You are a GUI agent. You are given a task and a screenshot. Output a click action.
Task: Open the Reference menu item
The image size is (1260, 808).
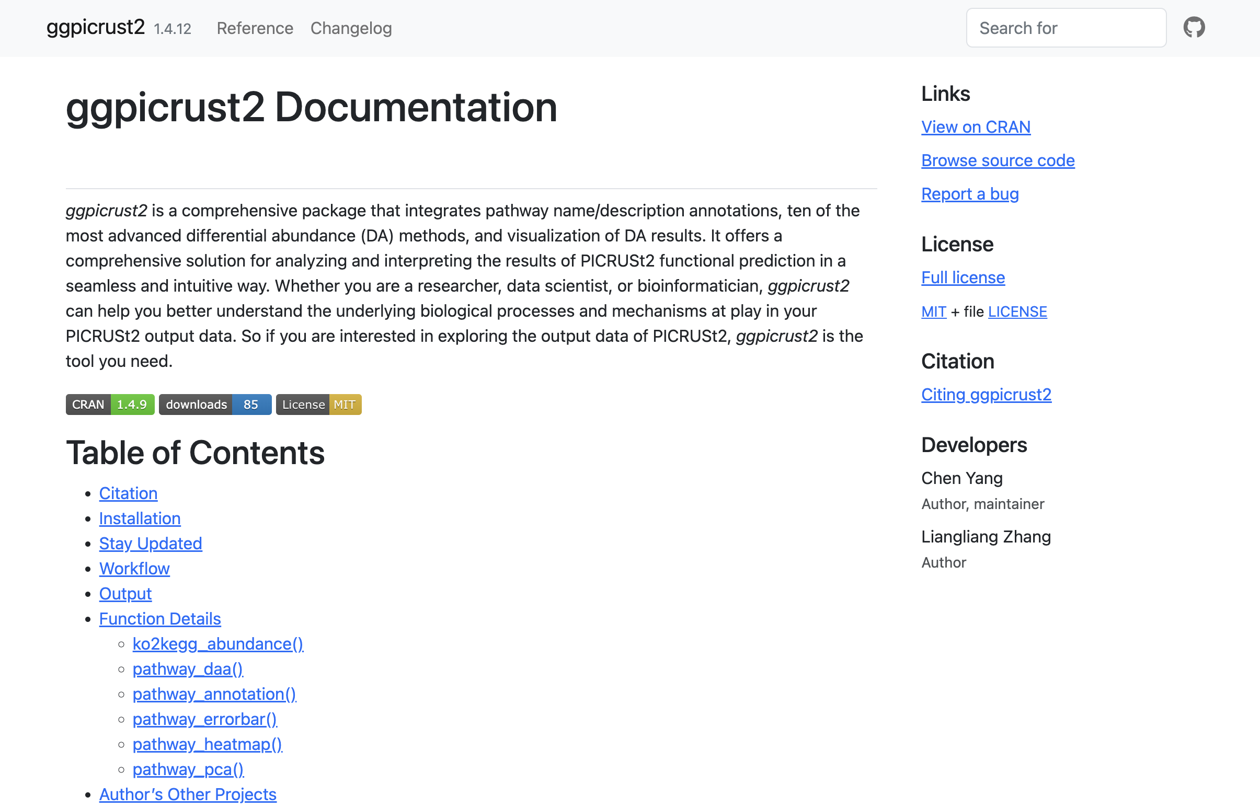(x=255, y=28)
